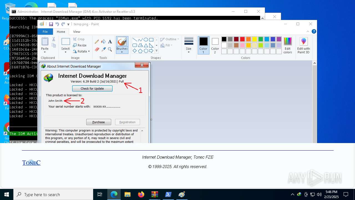Open Microsoft Edge from taskbar
The width and height of the screenshot is (355, 200).
114,194
